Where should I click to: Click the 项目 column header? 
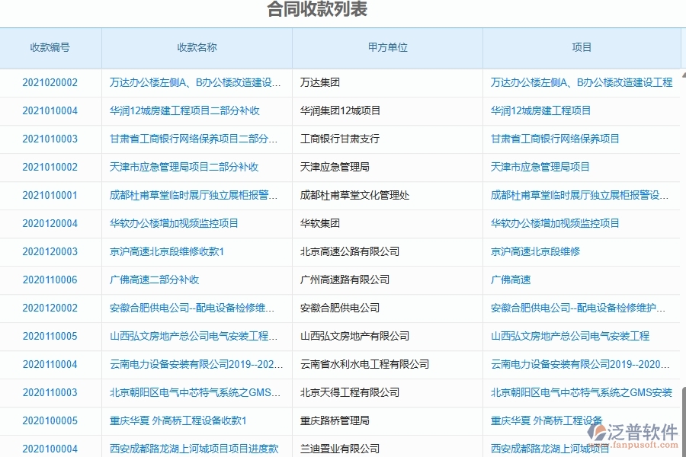[582, 46]
